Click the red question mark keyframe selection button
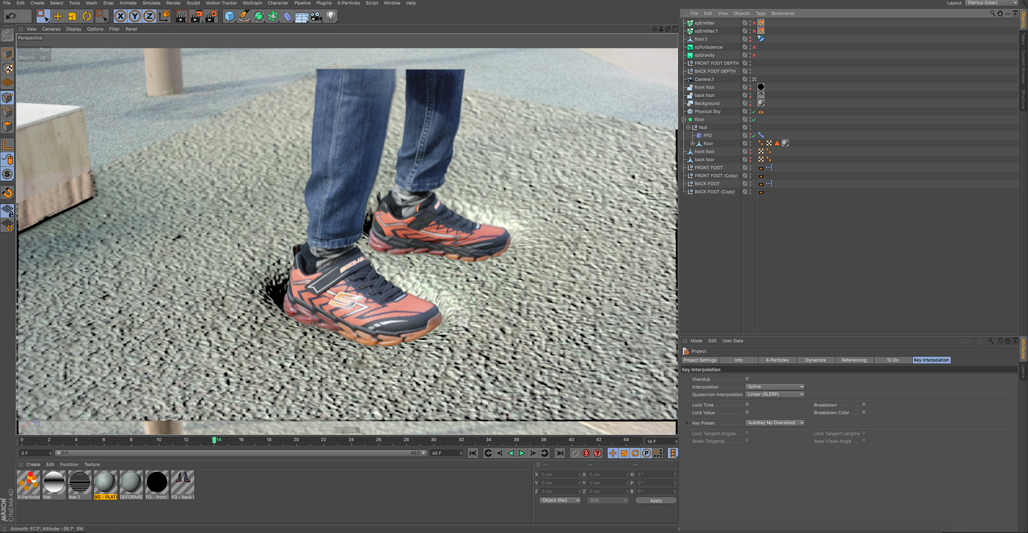The image size is (1028, 533). pyautogui.click(x=598, y=453)
